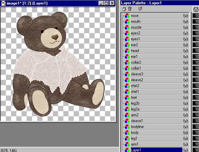Screen dimensions: 199x152
Task: Select the muzzle layer button
Action: click(155, 27)
